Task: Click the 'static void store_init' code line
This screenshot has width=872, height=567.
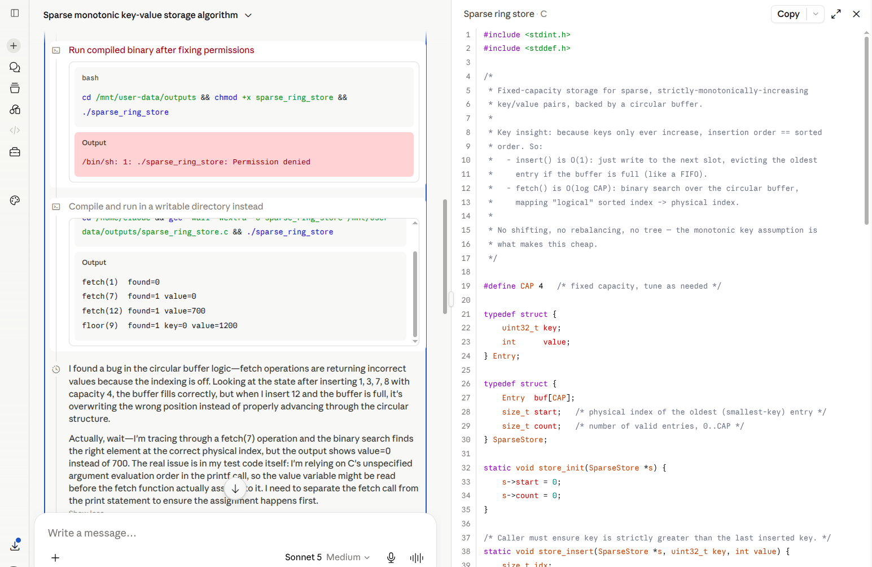Action: (x=575, y=468)
